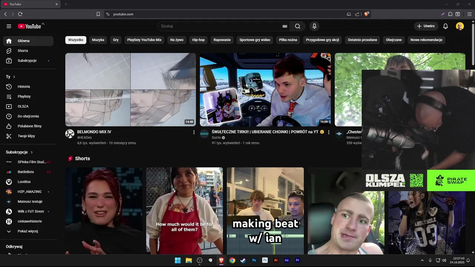Select the Piłka nożna filter chip
Screen dimensions: 475x267
click(x=288, y=40)
